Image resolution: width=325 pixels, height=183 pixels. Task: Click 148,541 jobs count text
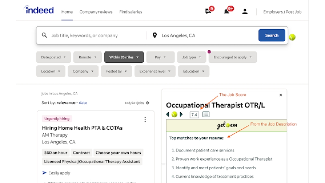pyautogui.click(x=134, y=103)
